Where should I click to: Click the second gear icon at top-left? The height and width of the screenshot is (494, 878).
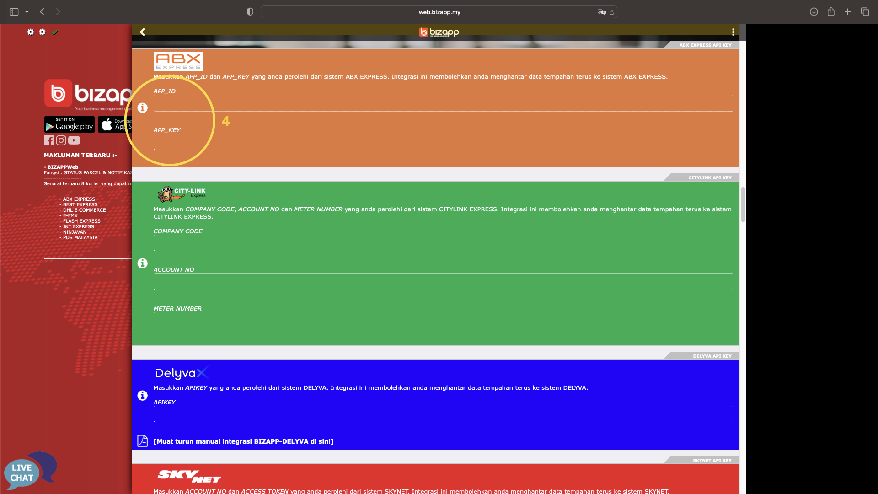tap(43, 32)
